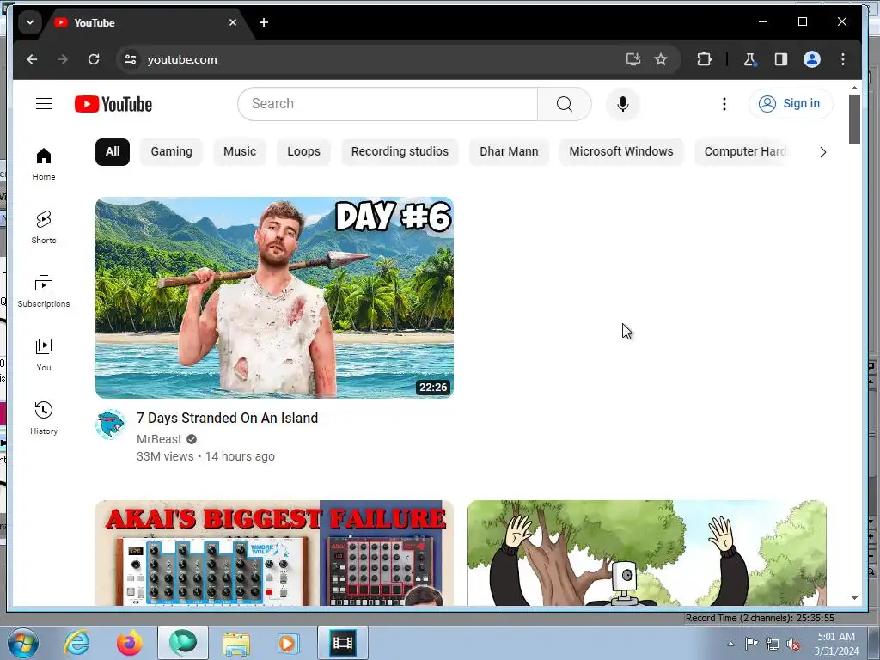Viewport: 880px width, 660px height.
Task: Open the YouTube hamburger guide menu
Action: (44, 104)
